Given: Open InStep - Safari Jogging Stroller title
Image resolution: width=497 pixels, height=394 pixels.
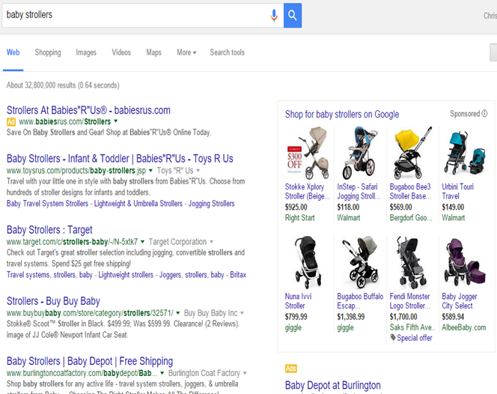Looking at the screenshot, I should pos(359,191).
